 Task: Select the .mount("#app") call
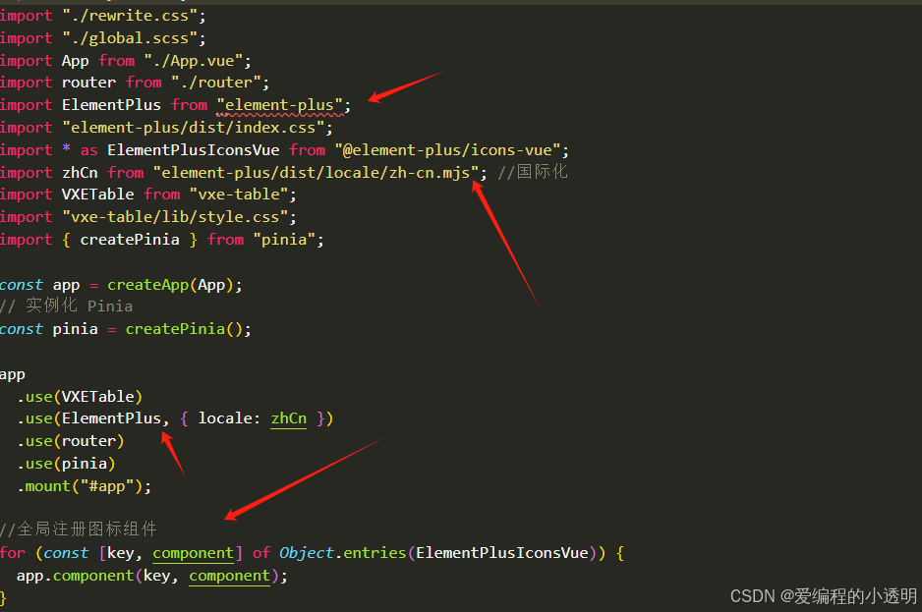point(84,485)
